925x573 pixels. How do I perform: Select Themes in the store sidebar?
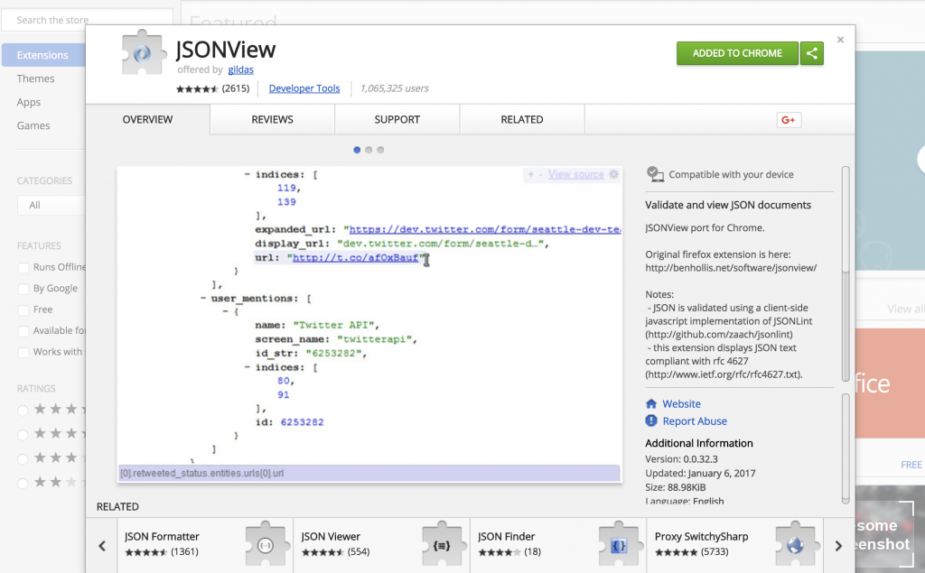point(35,79)
